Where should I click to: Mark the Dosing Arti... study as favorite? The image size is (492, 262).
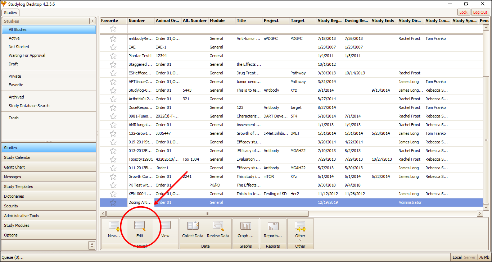pyautogui.click(x=113, y=202)
